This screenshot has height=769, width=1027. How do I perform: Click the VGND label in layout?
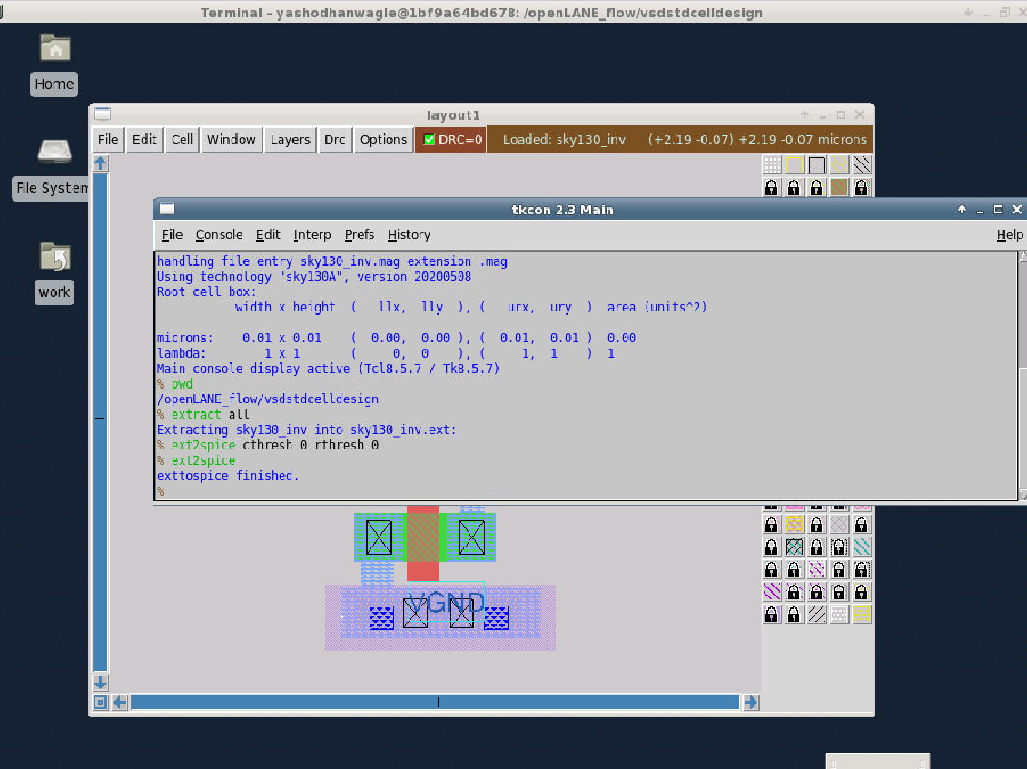tap(448, 602)
